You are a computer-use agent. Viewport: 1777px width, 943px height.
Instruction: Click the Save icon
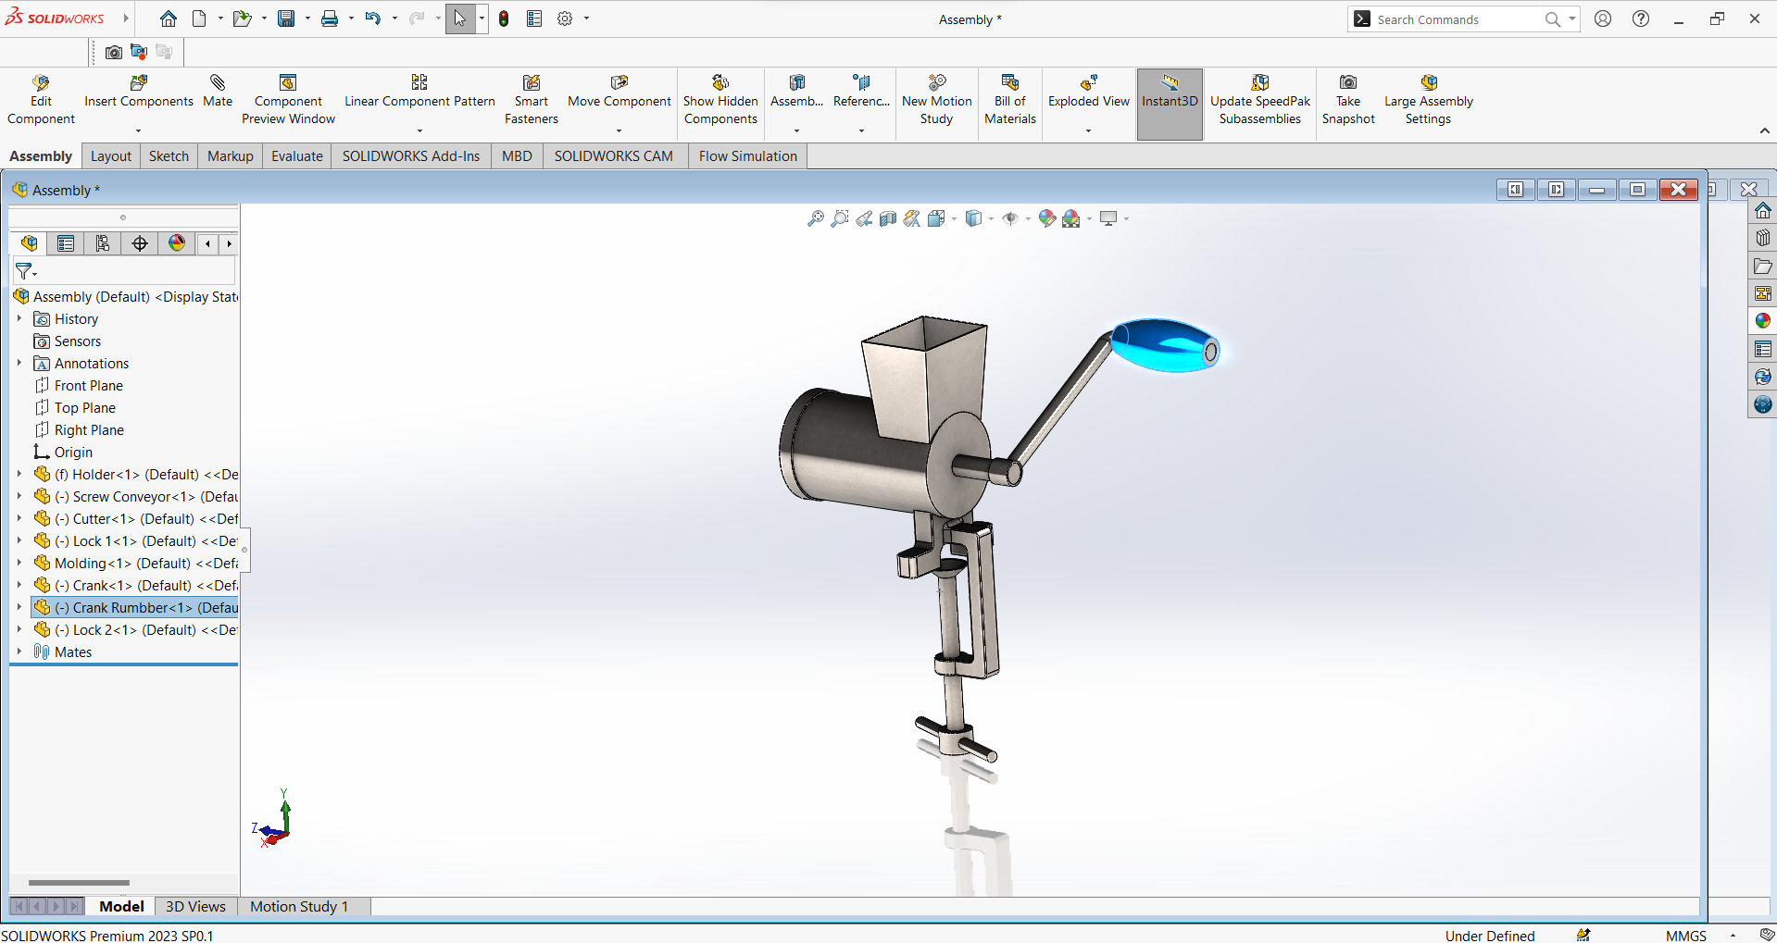click(286, 19)
